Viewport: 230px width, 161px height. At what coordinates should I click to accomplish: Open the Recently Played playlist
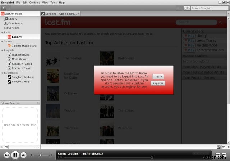pyautogui.click(x=20, y=68)
